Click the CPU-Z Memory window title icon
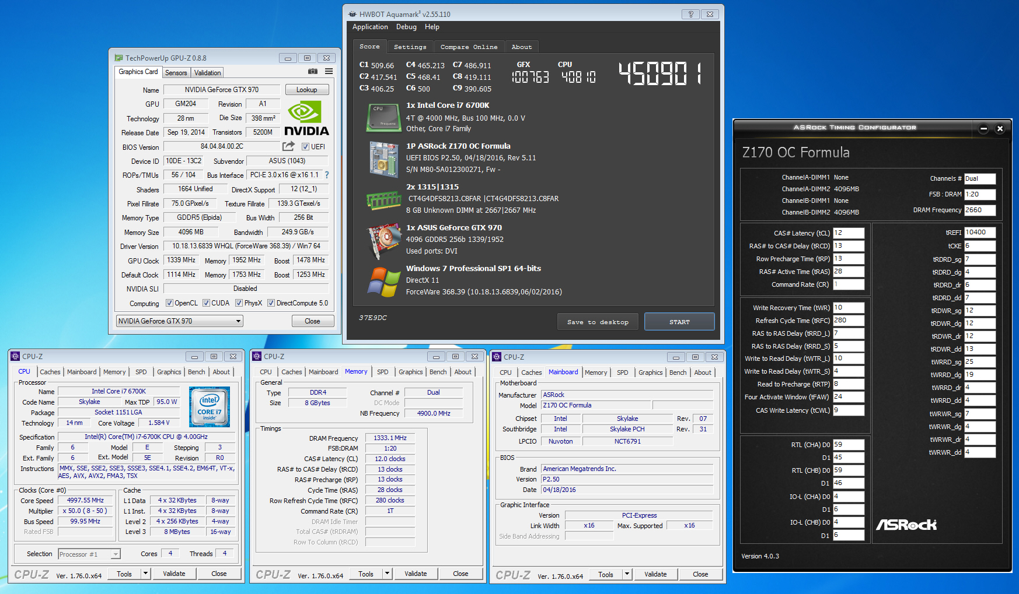This screenshot has width=1019, height=594. (x=257, y=356)
